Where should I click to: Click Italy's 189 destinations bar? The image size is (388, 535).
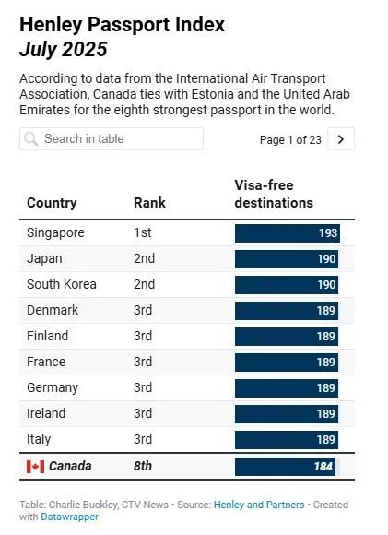287,440
